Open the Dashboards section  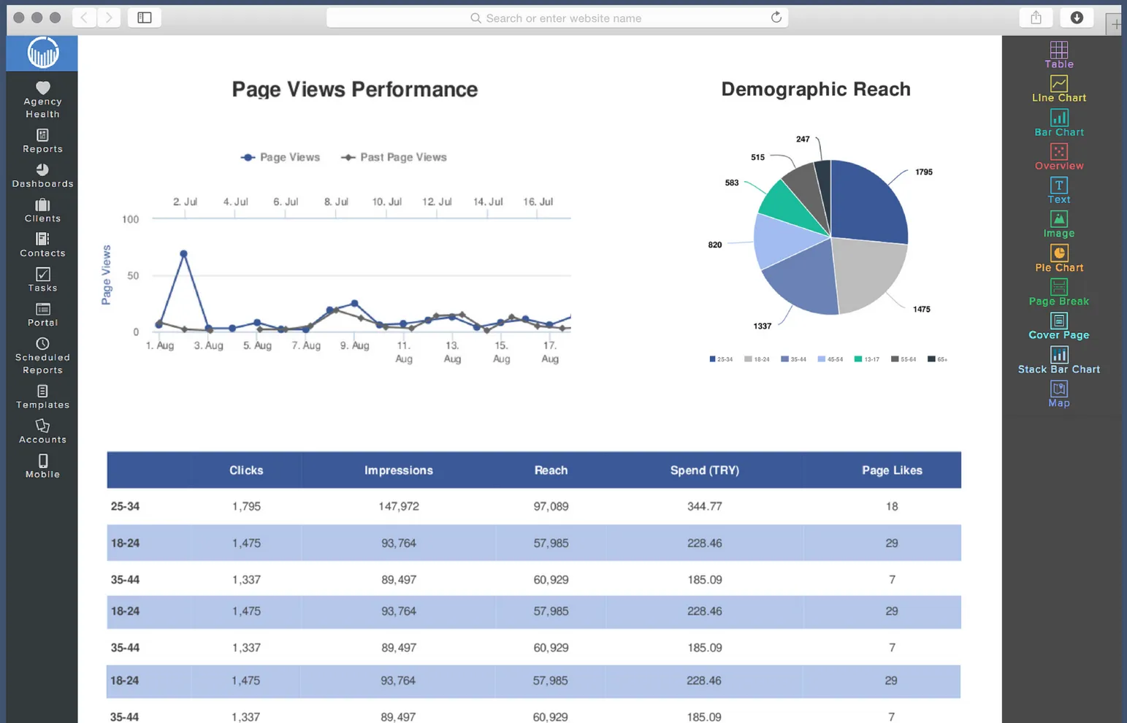(42, 175)
